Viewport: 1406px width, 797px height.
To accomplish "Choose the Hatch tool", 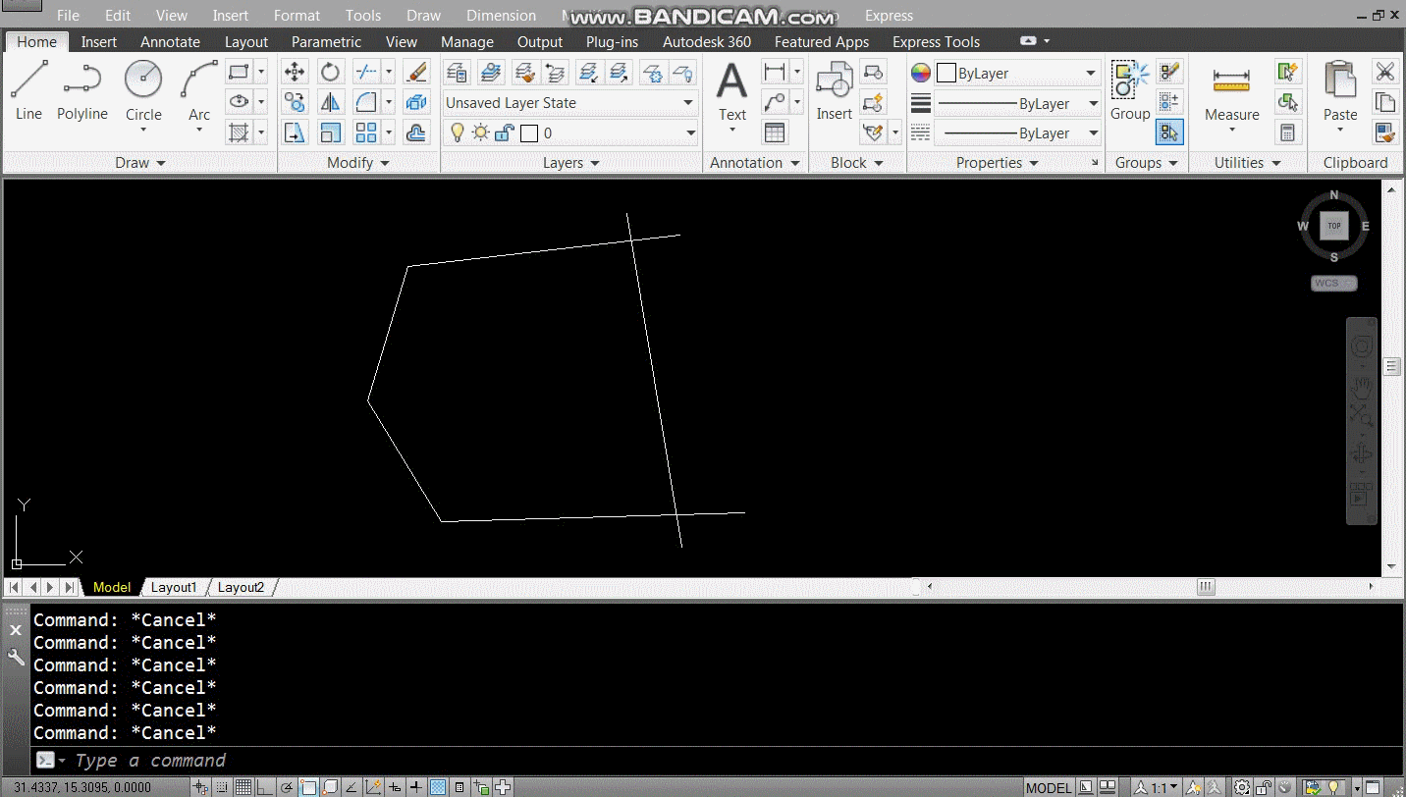I will coord(238,132).
